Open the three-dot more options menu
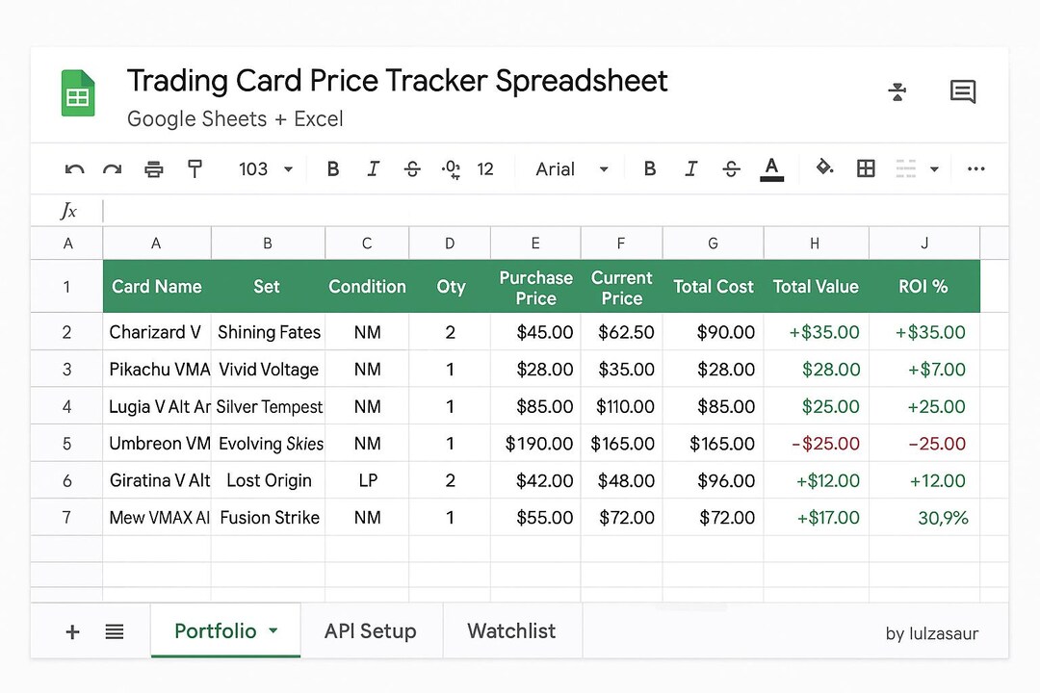The height and width of the screenshot is (693, 1040). [x=975, y=168]
